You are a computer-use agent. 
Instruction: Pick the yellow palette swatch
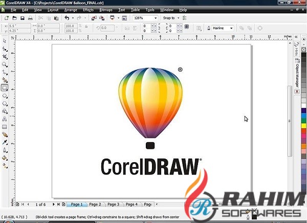coord(303,126)
